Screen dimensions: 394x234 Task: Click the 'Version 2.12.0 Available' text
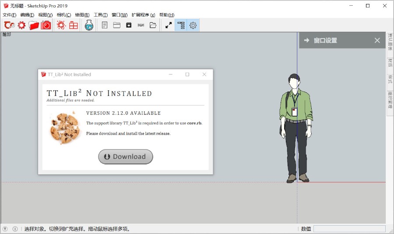coord(123,113)
